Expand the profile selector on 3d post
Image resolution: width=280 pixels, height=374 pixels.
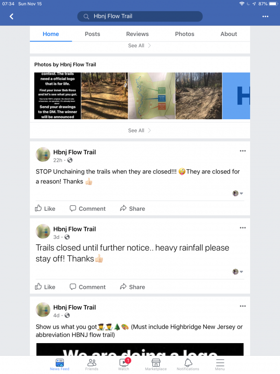[x=238, y=272]
